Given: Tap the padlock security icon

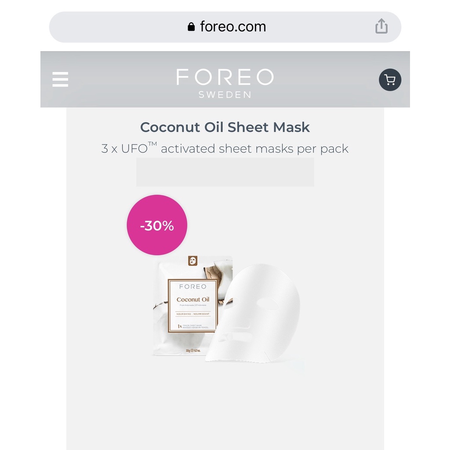Looking at the screenshot, I should [191, 27].
